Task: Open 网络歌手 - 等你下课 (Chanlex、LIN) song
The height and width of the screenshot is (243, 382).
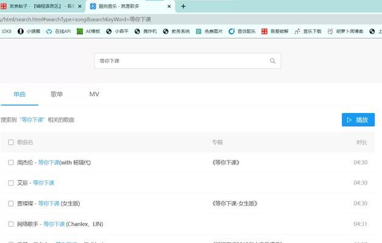Action: coord(60,224)
